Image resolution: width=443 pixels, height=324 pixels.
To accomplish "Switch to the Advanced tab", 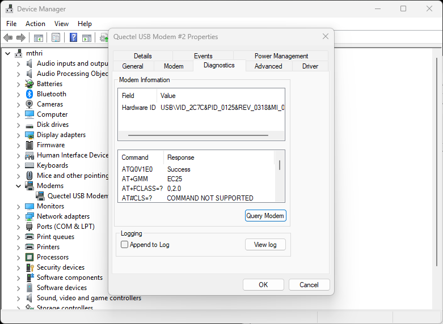I will [268, 66].
